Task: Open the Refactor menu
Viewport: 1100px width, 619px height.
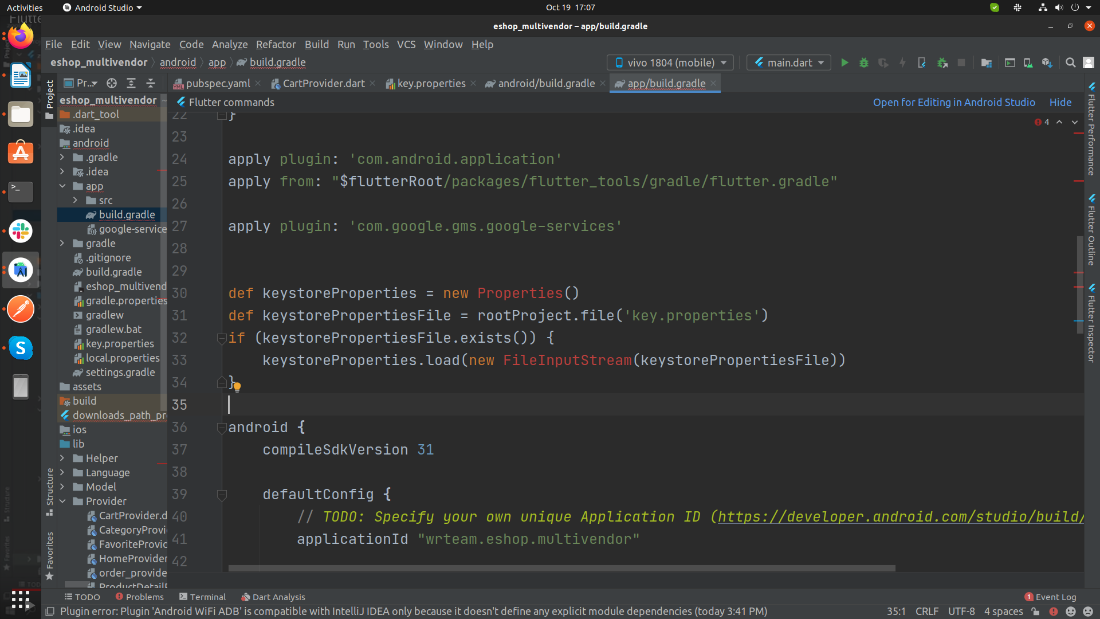Action: [x=276, y=44]
